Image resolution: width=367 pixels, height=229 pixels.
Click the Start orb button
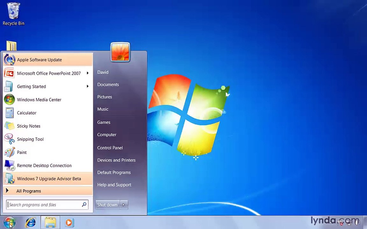[x=10, y=222]
